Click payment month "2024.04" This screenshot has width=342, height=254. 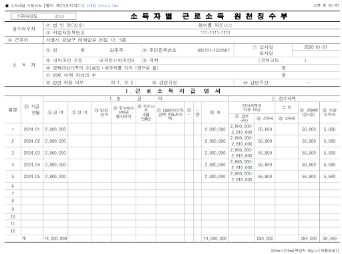tap(32, 165)
